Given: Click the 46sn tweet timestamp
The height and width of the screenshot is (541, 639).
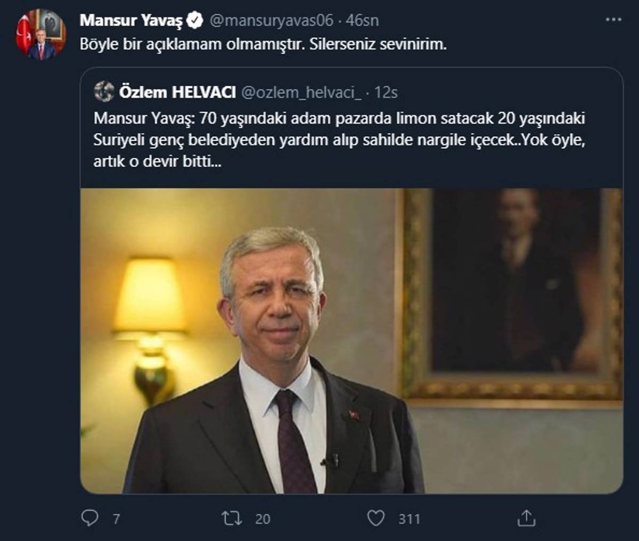Looking at the screenshot, I should pyautogui.click(x=362, y=21).
